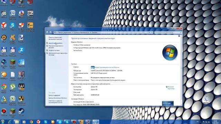Viewport: 221px width, 124px height.
Task: Select Microsoft Excel desktop shortcut
Action: point(12,101)
